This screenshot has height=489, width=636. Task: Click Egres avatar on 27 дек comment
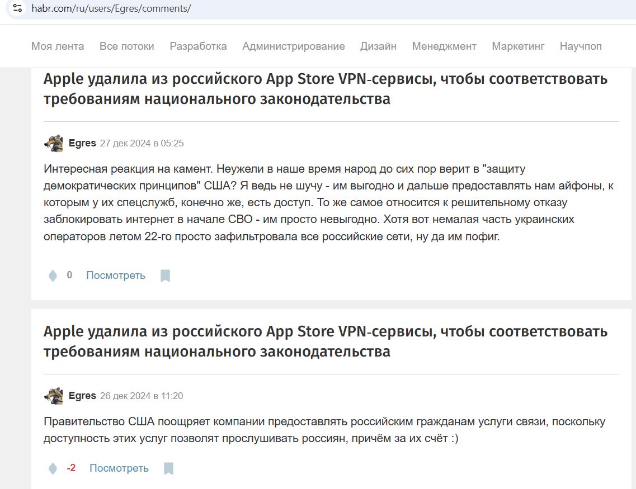54,144
